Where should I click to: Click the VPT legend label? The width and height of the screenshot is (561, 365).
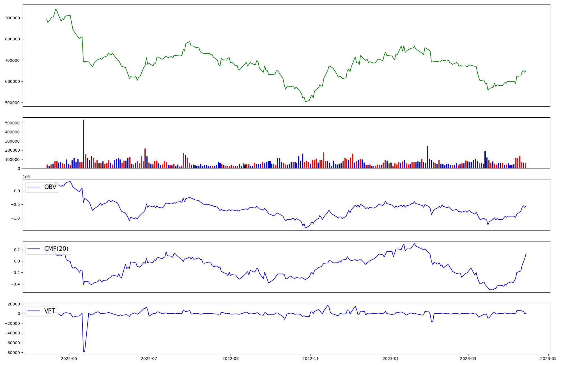click(x=50, y=311)
